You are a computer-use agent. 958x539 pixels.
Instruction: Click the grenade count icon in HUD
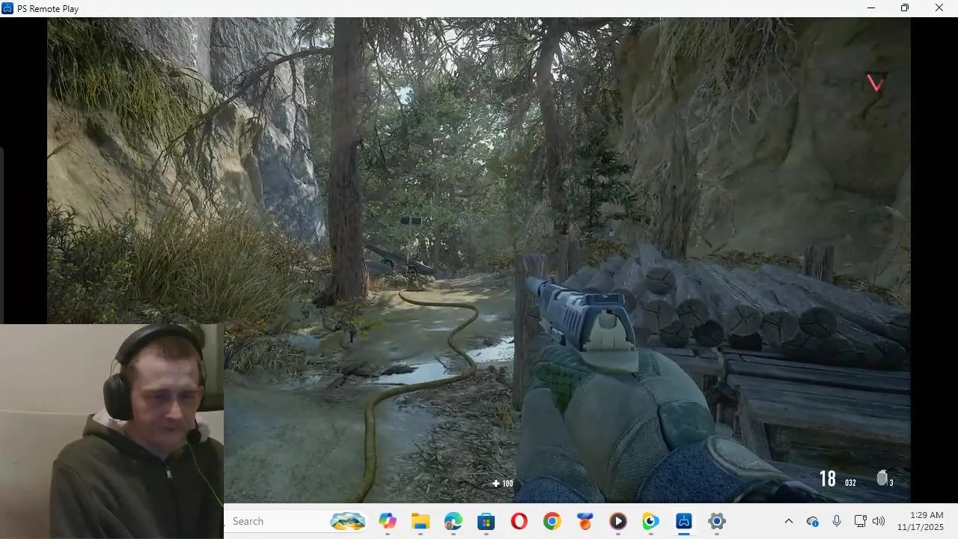[x=882, y=478]
